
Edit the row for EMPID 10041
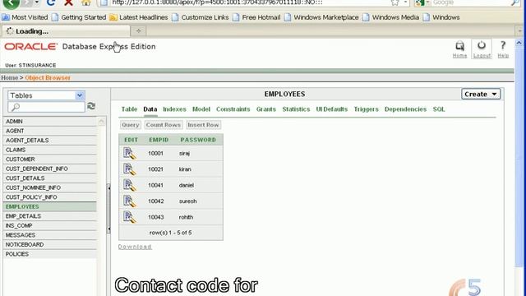[130, 185]
